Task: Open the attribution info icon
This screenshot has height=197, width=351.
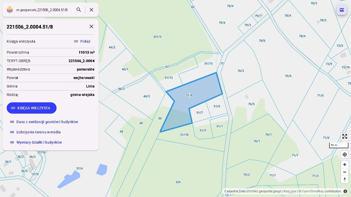Action: 345,191
